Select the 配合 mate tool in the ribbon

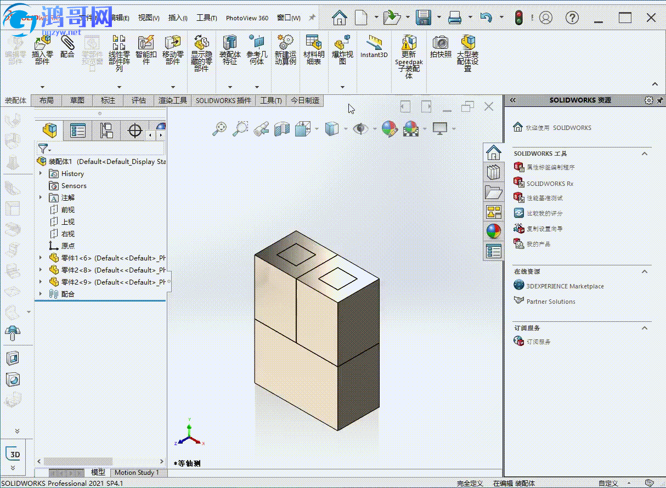click(x=67, y=47)
